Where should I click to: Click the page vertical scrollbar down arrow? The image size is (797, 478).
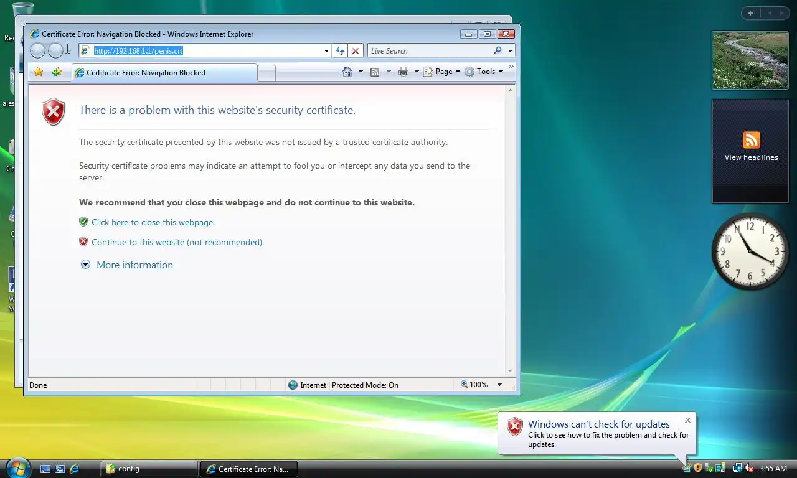511,371
